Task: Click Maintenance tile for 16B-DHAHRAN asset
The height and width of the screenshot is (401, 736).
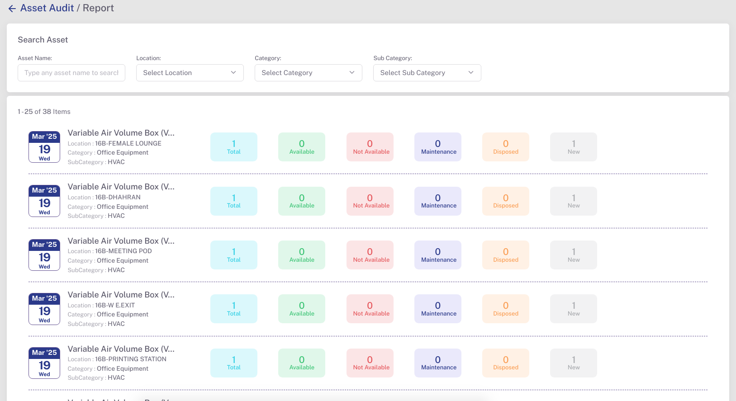Action: coord(437,201)
